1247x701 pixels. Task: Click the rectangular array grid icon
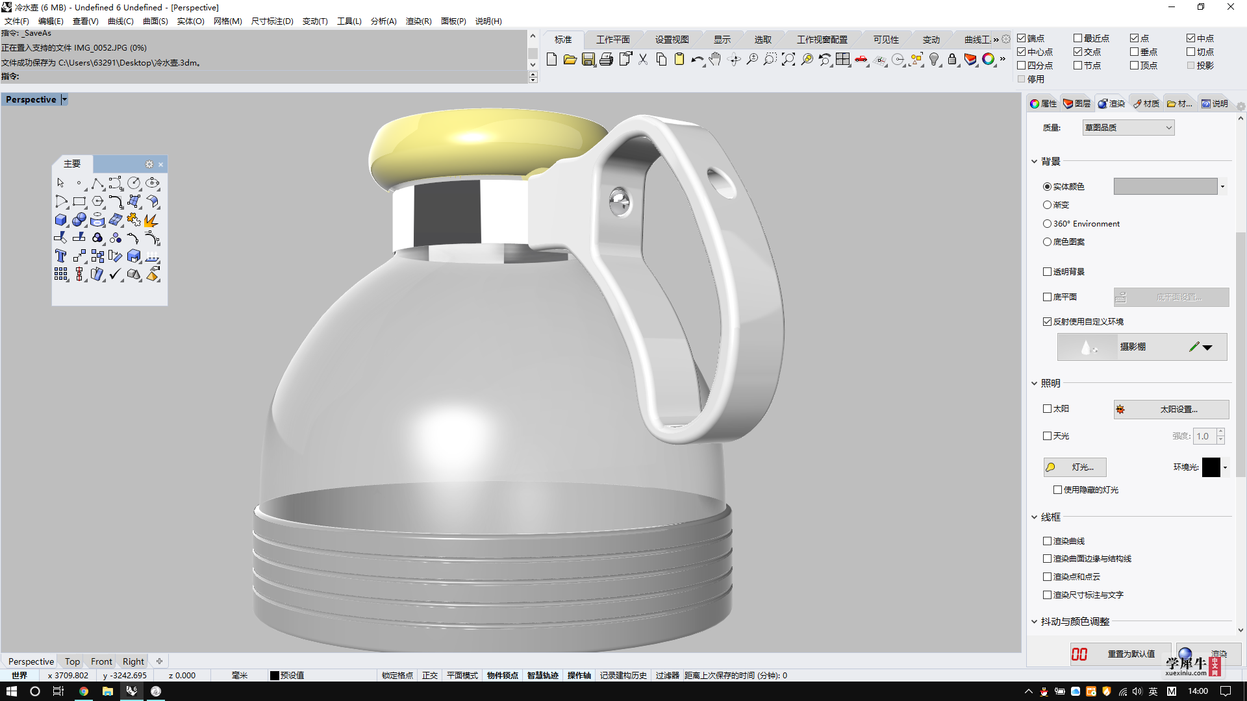(x=61, y=275)
